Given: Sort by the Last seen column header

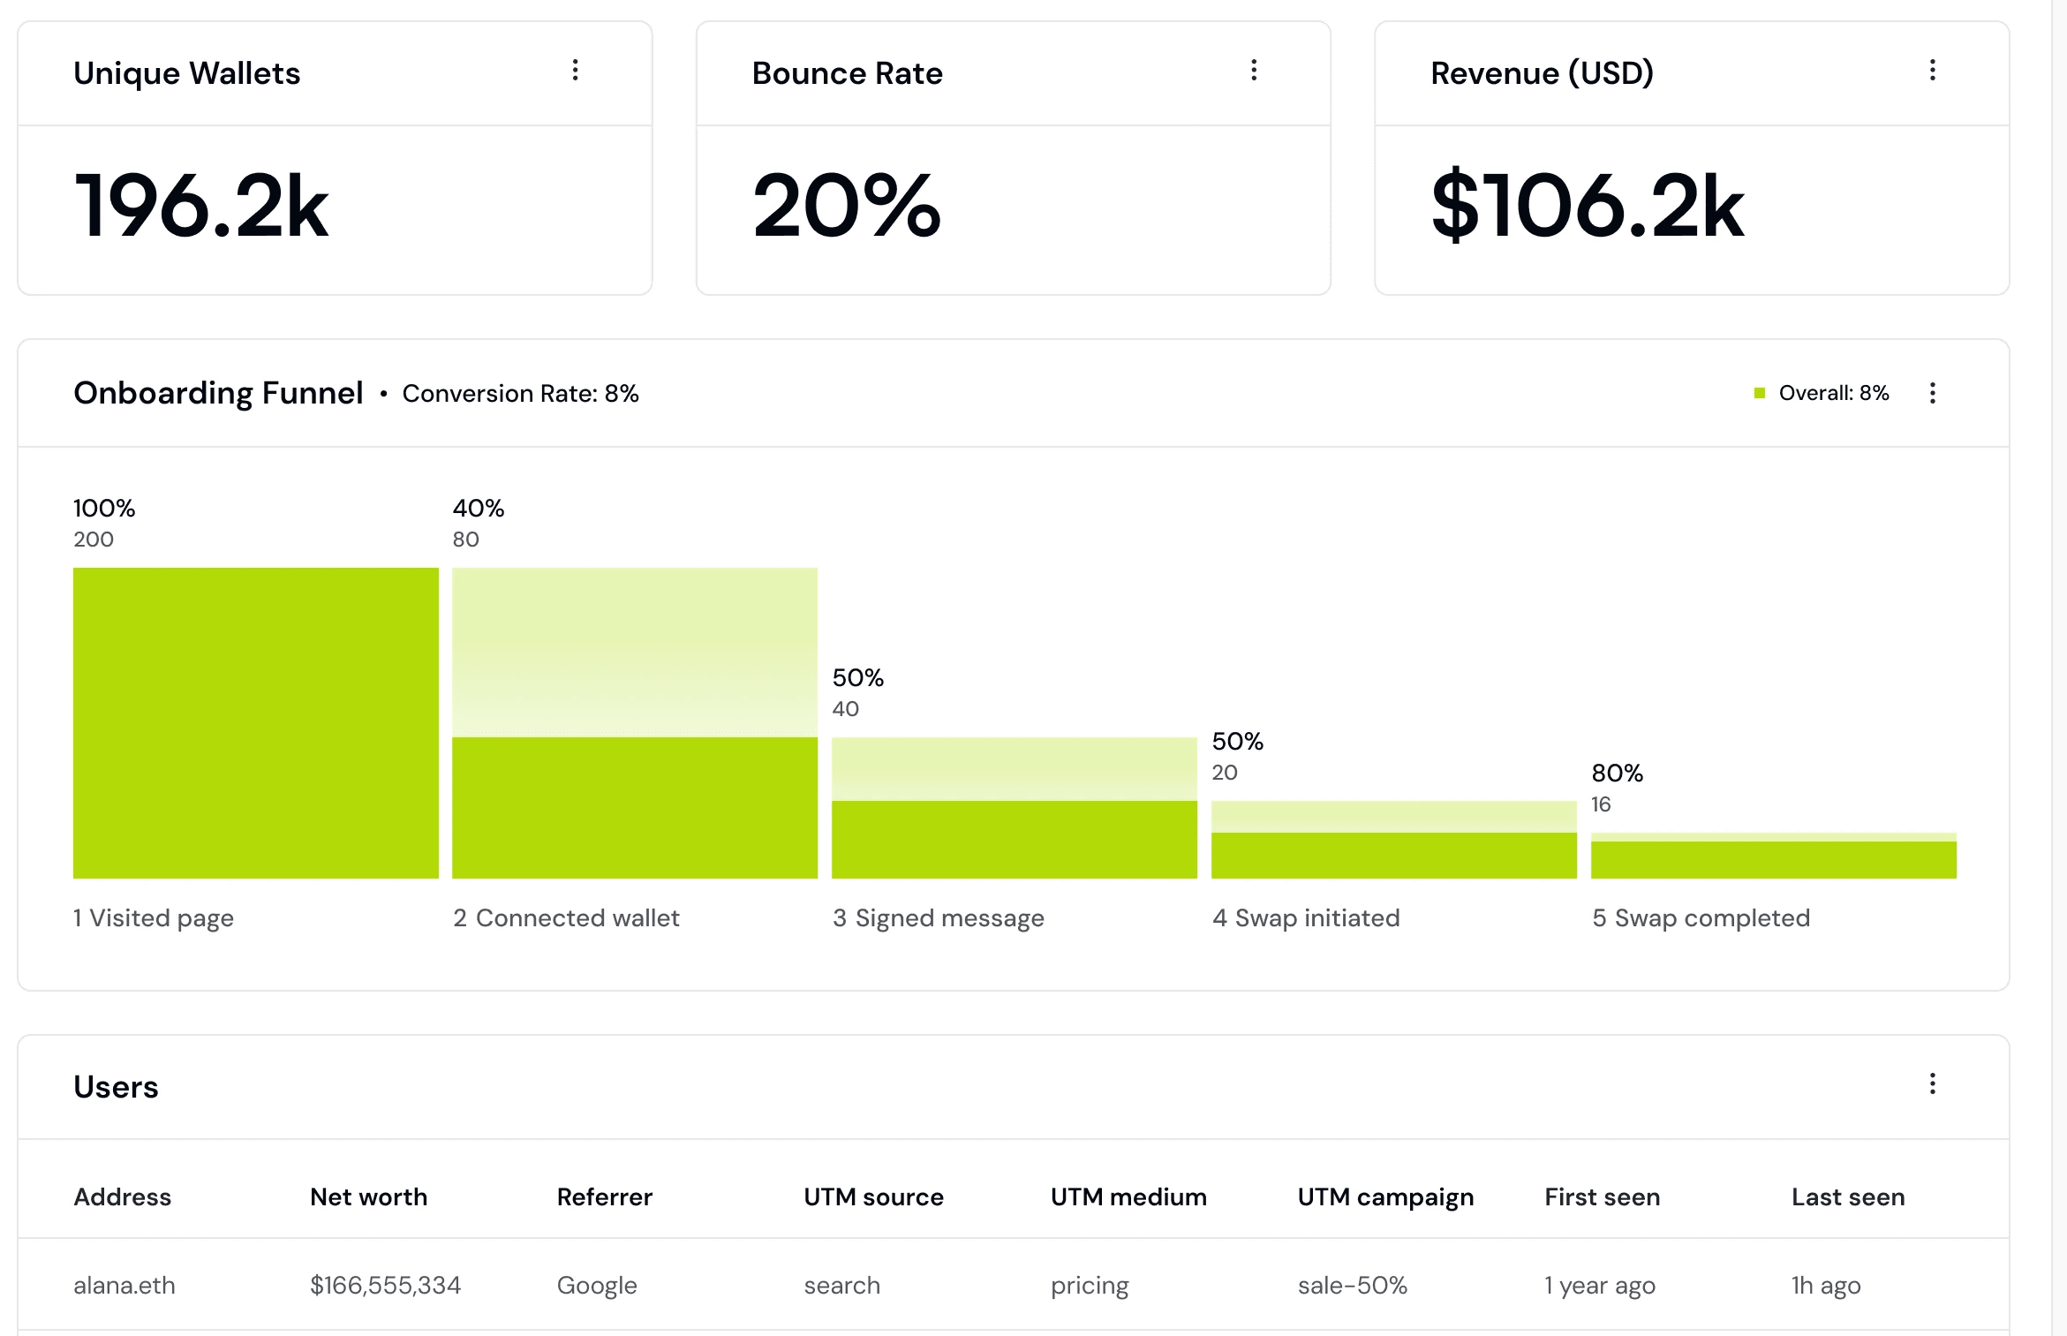Looking at the screenshot, I should click(1848, 1196).
